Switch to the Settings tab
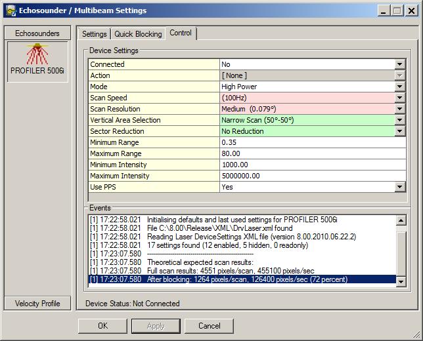Viewport: 423px width, 341px height. pyautogui.click(x=94, y=33)
